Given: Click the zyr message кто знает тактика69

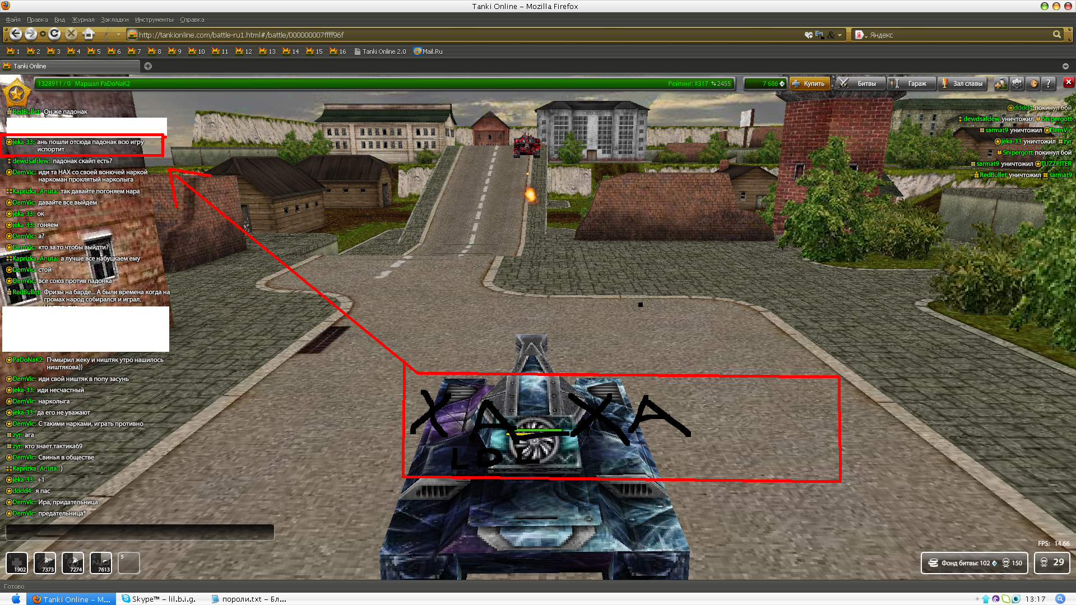Looking at the screenshot, I should (x=44, y=446).
